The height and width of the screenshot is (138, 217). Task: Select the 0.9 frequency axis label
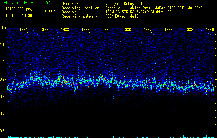coord(3,79)
